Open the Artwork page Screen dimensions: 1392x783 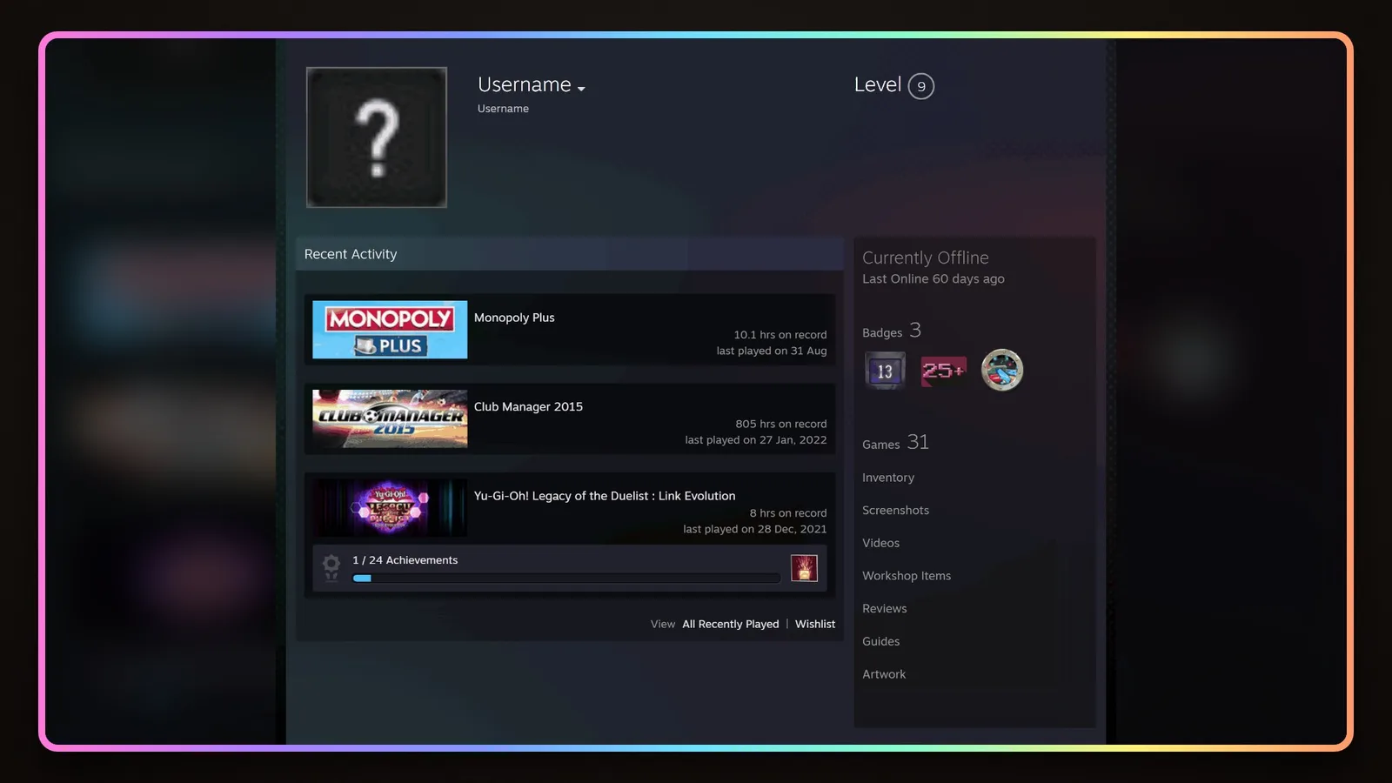click(x=884, y=674)
